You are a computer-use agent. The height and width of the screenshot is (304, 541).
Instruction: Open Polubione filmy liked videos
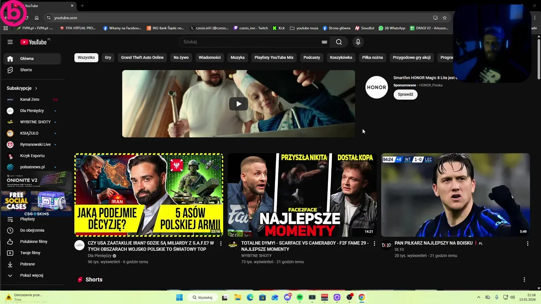pyautogui.click(x=33, y=242)
